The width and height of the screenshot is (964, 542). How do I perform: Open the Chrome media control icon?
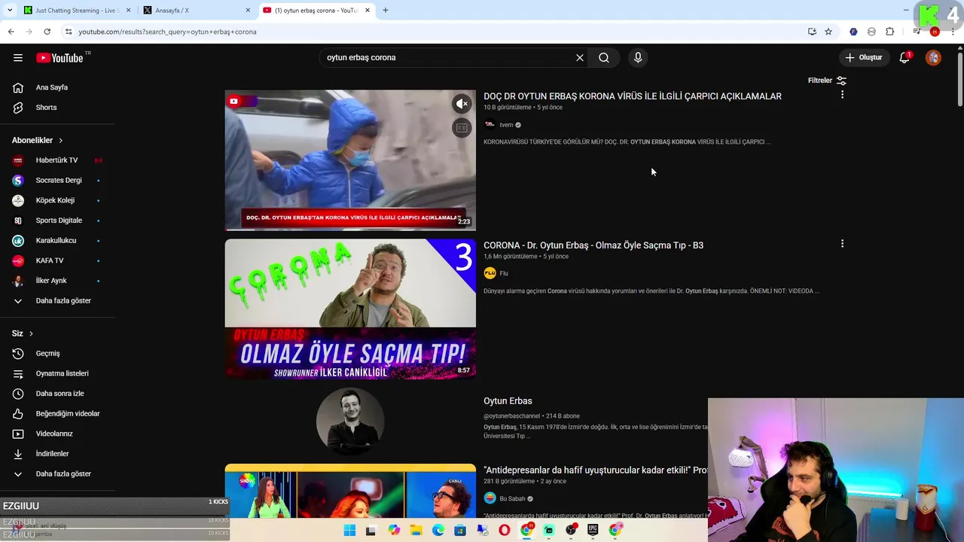[917, 32]
